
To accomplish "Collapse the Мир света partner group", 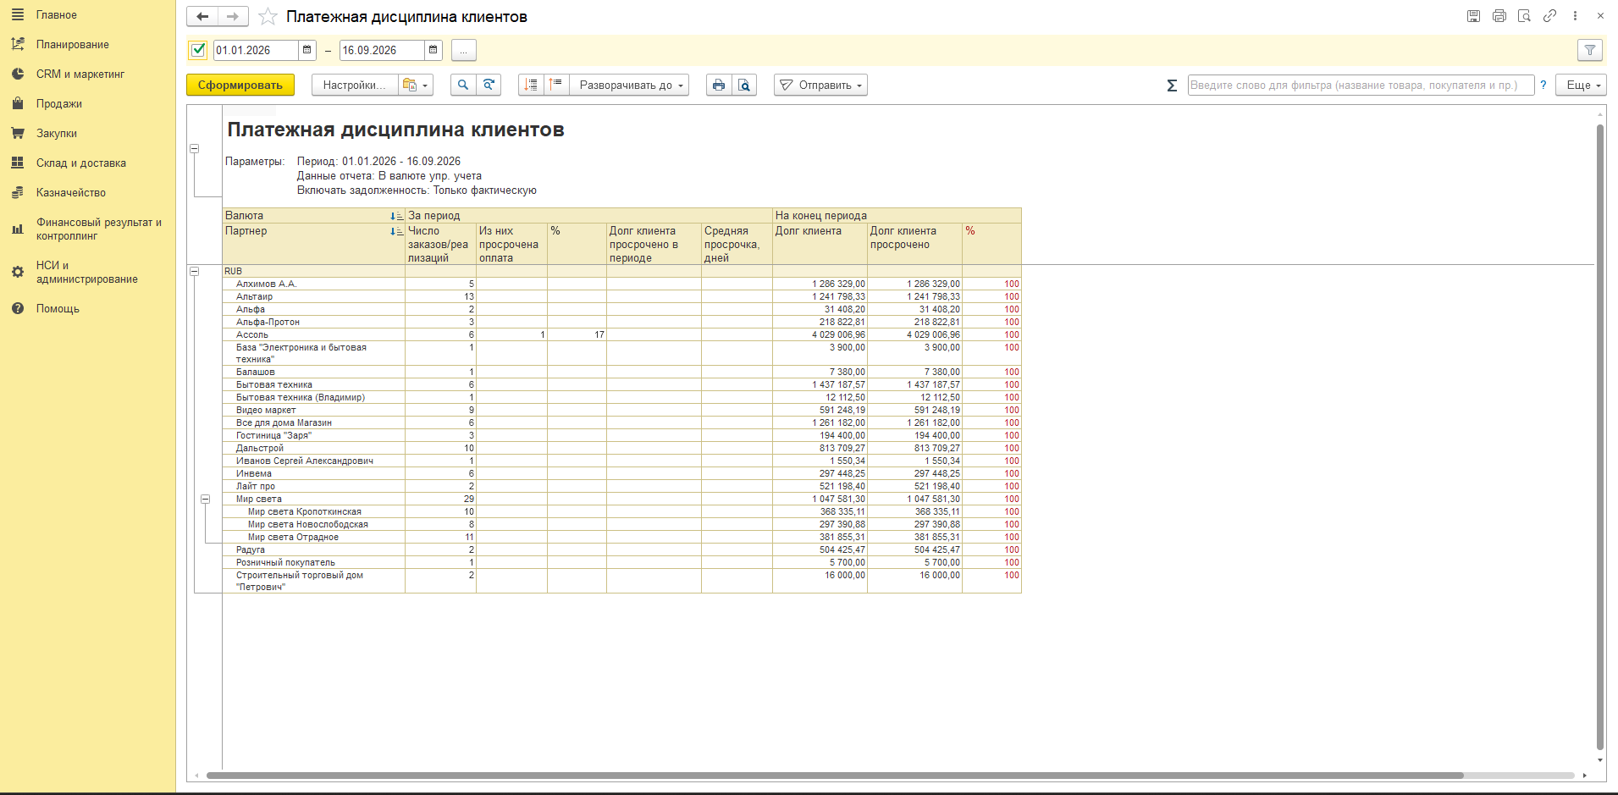I will (x=205, y=499).
